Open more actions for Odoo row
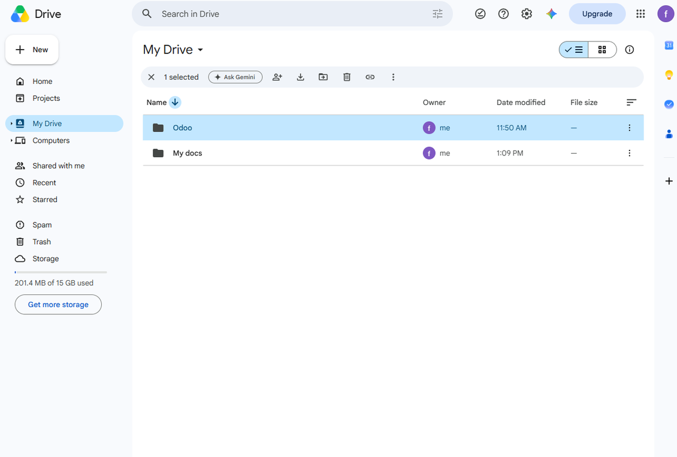This screenshot has width=677, height=457. 630,128
